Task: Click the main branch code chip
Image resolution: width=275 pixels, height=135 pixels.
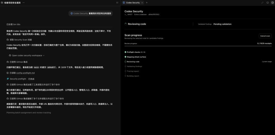Action: click(x=36, y=67)
